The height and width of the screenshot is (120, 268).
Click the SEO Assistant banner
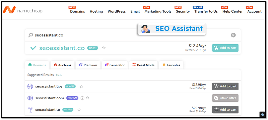[x=172, y=29]
